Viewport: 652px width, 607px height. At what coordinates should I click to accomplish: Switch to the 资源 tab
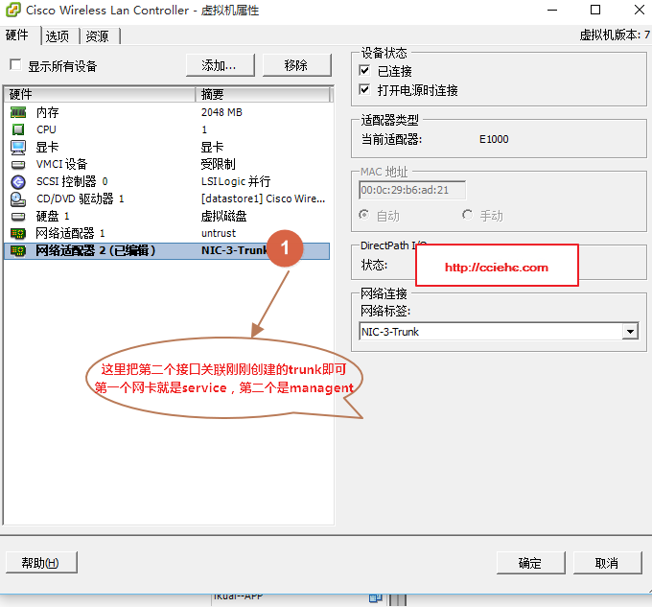(97, 35)
